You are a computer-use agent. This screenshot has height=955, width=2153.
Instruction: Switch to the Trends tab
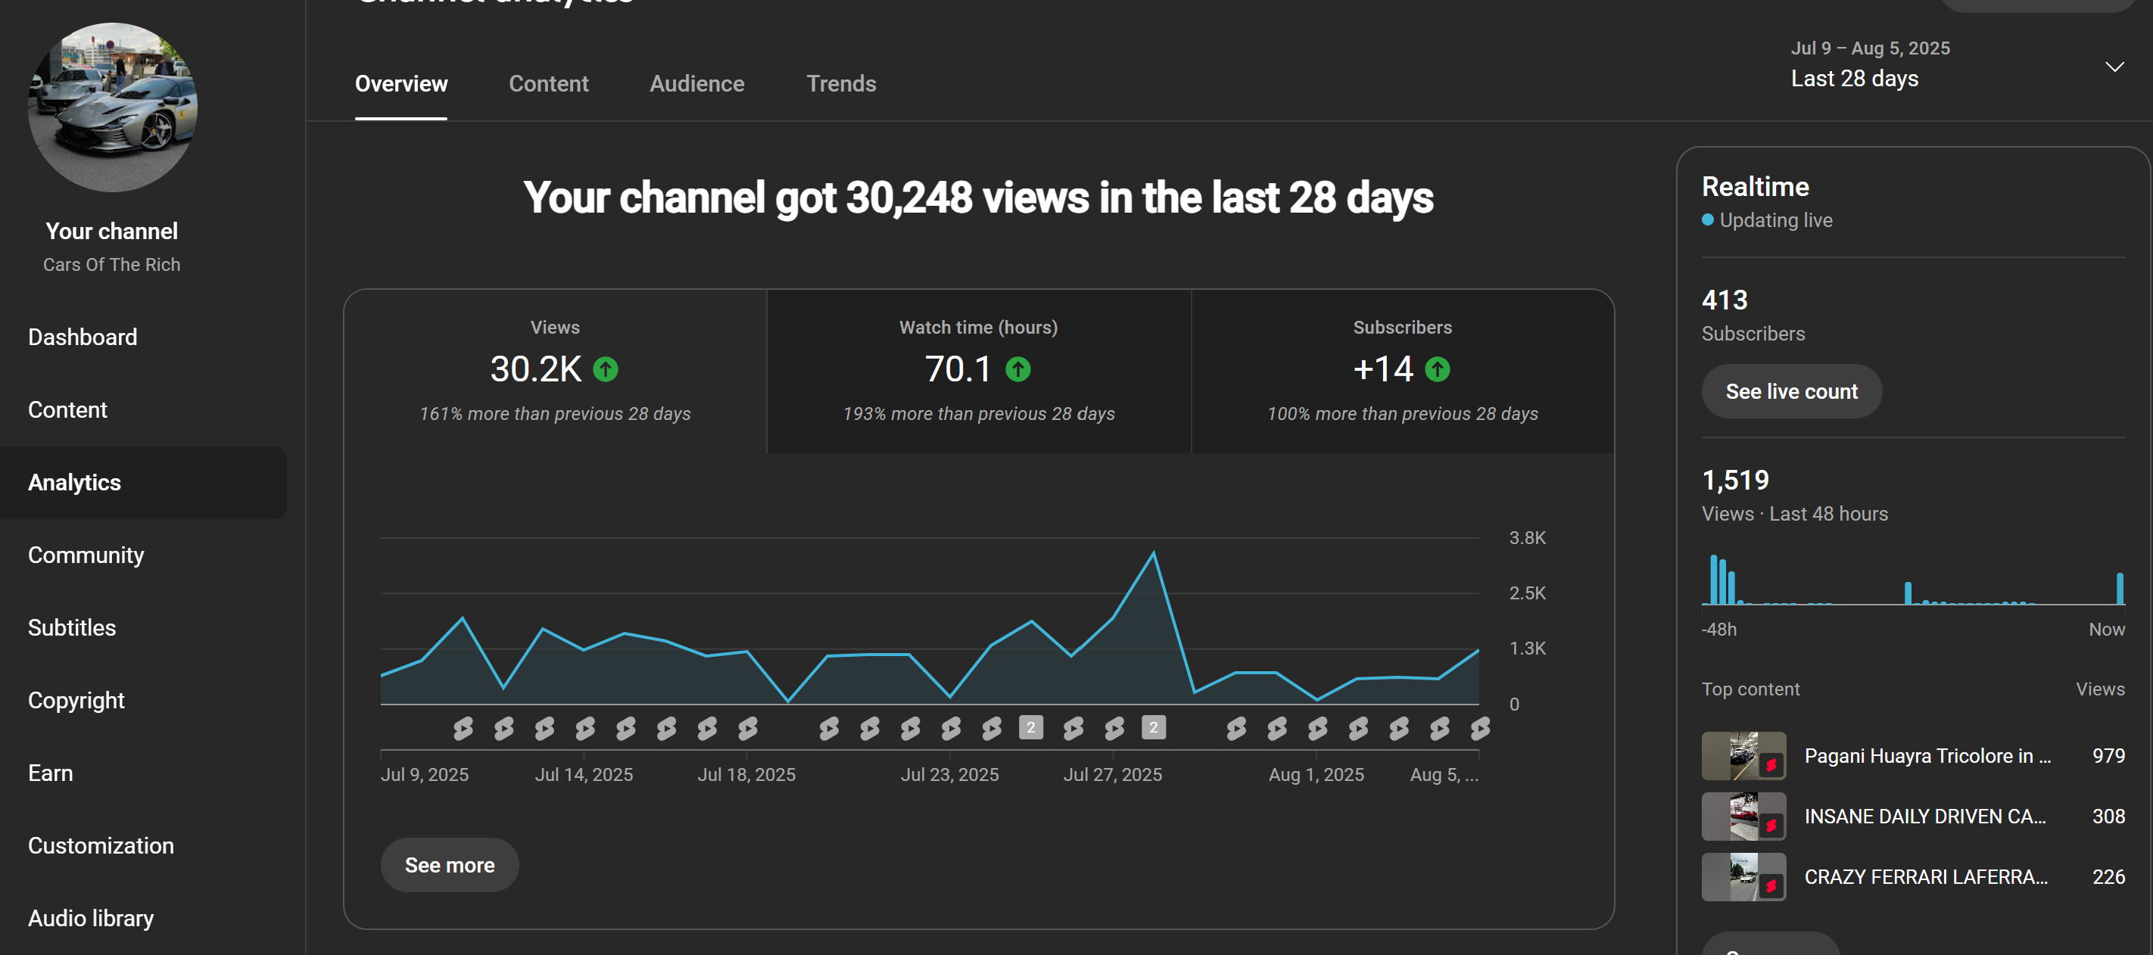pyautogui.click(x=841, y=83)
